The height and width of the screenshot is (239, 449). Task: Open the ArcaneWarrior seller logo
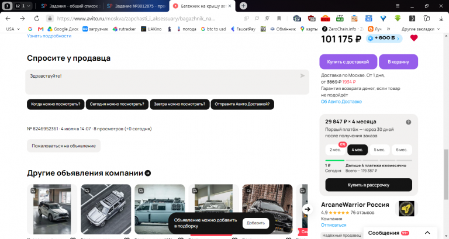(x=406, y=209)
